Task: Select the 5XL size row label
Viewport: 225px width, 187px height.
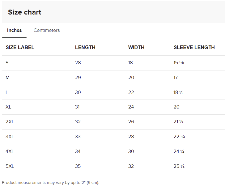Action: [x=10, y=166]
